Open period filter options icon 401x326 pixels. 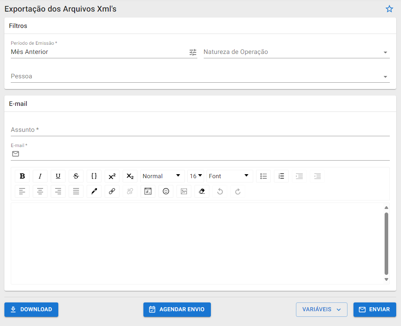click(x=193, y=52)
